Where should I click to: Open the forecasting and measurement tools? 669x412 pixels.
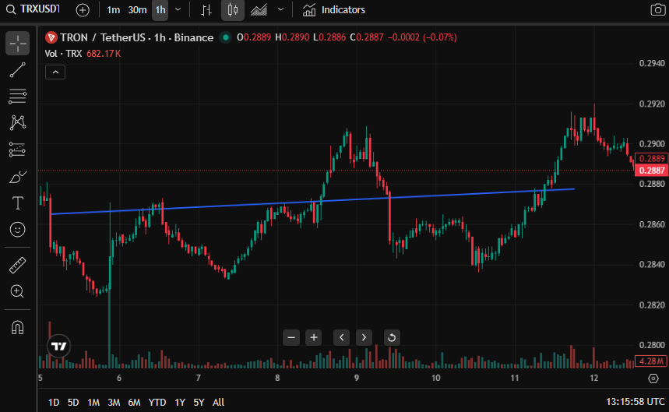coord(17,150)
